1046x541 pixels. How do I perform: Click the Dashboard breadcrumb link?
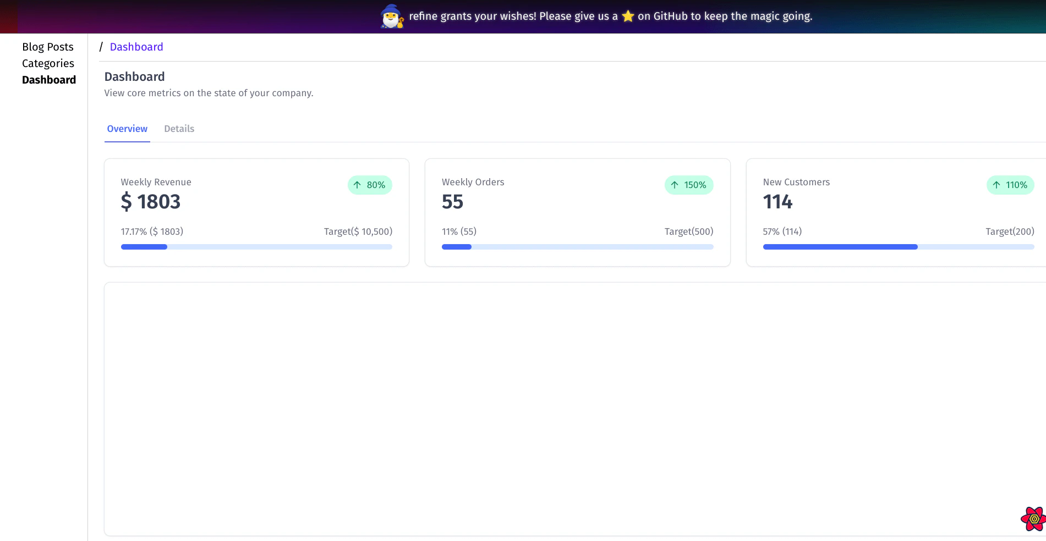(x=136, y=47)
